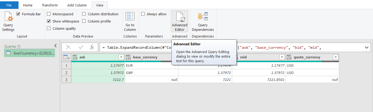Select the quote_currency column header
Screen dimensions: 373x112
coord(312,57)
